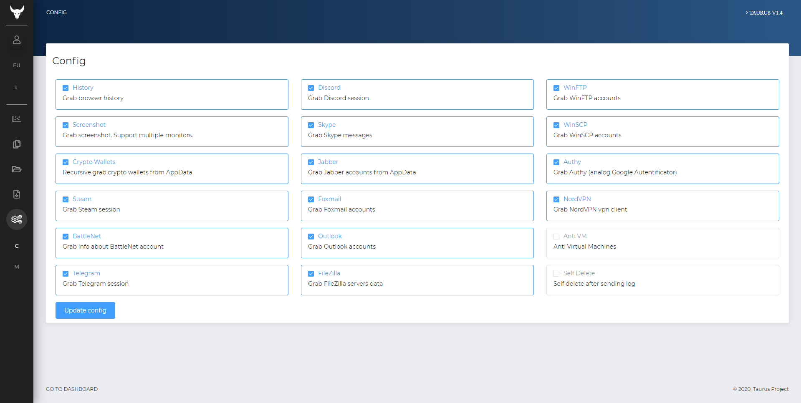Viewport: 801px width, 403px height.
Task: Click the 'Grab Steam session' description
Action: [x=91, y=209]
